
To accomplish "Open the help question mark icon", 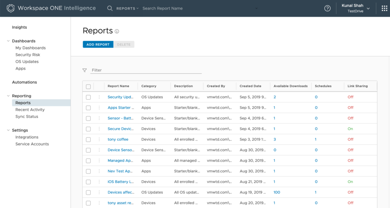I will [327, 8].
